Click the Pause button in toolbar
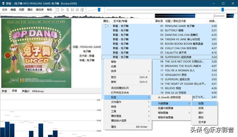 tap(68, 10)
